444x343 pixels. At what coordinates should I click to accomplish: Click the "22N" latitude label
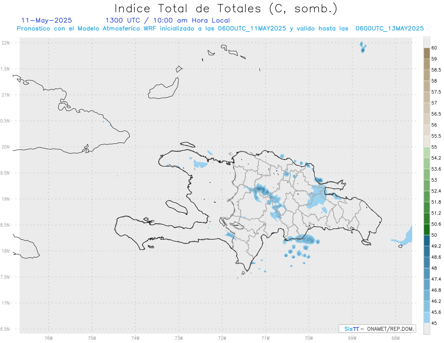[x=6, y=43]
